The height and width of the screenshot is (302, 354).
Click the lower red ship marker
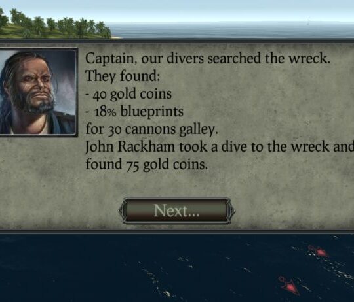(x=290, y=286)
